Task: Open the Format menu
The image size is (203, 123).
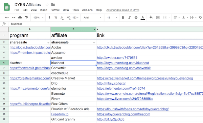Action: coord(55,10)
